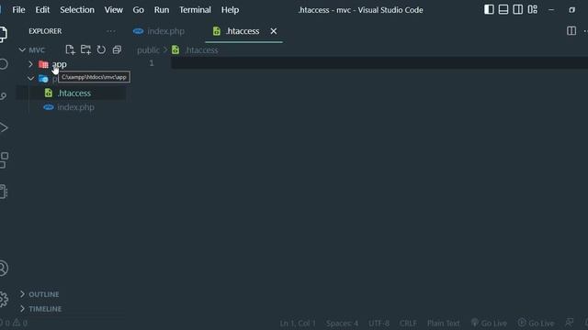Expand the app folder chevron

[30, 64]
